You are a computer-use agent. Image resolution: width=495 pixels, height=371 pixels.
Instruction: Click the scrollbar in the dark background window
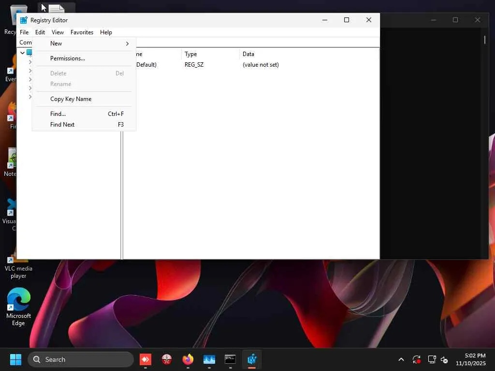tap(485, 40)
